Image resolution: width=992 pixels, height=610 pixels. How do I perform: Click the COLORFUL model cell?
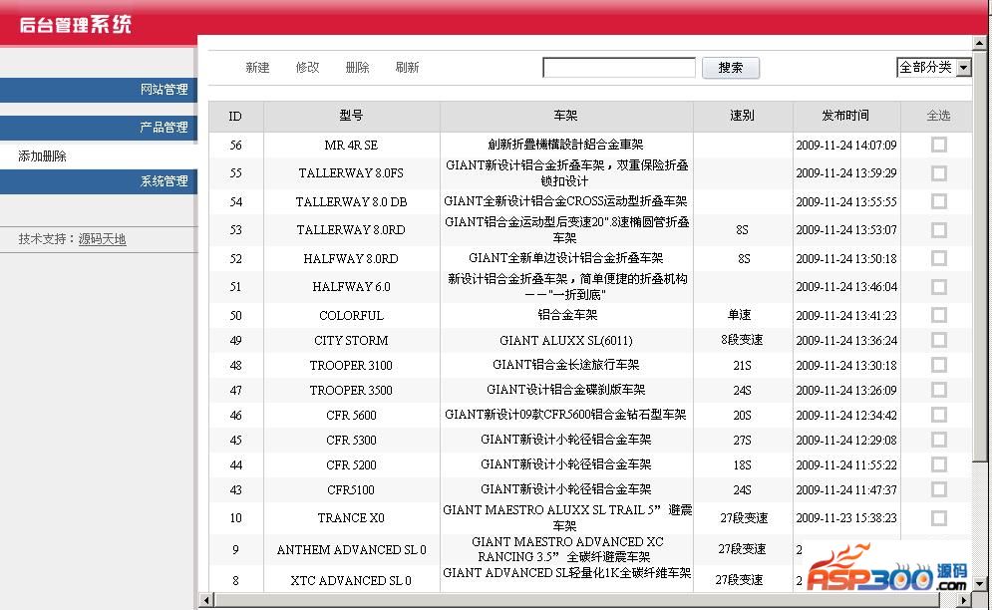click(351, 315)
